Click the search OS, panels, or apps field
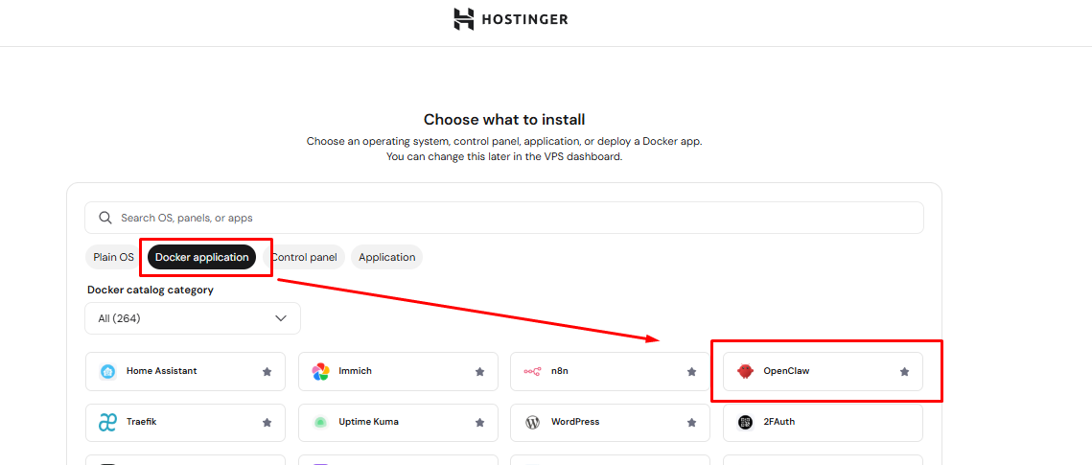Screen dimensions: 1092x465 504,218
